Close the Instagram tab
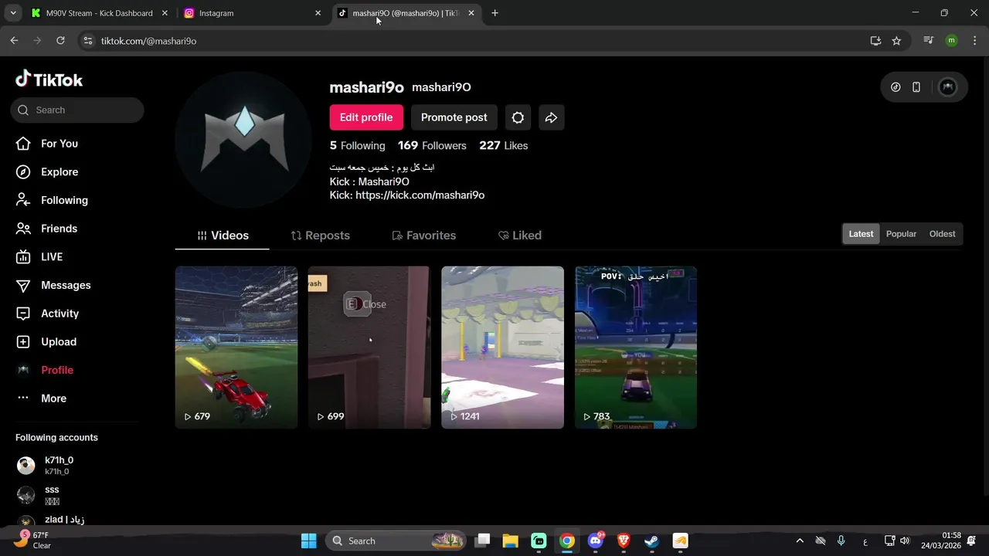This screenshot has width=989, height=556. point(318,13)
